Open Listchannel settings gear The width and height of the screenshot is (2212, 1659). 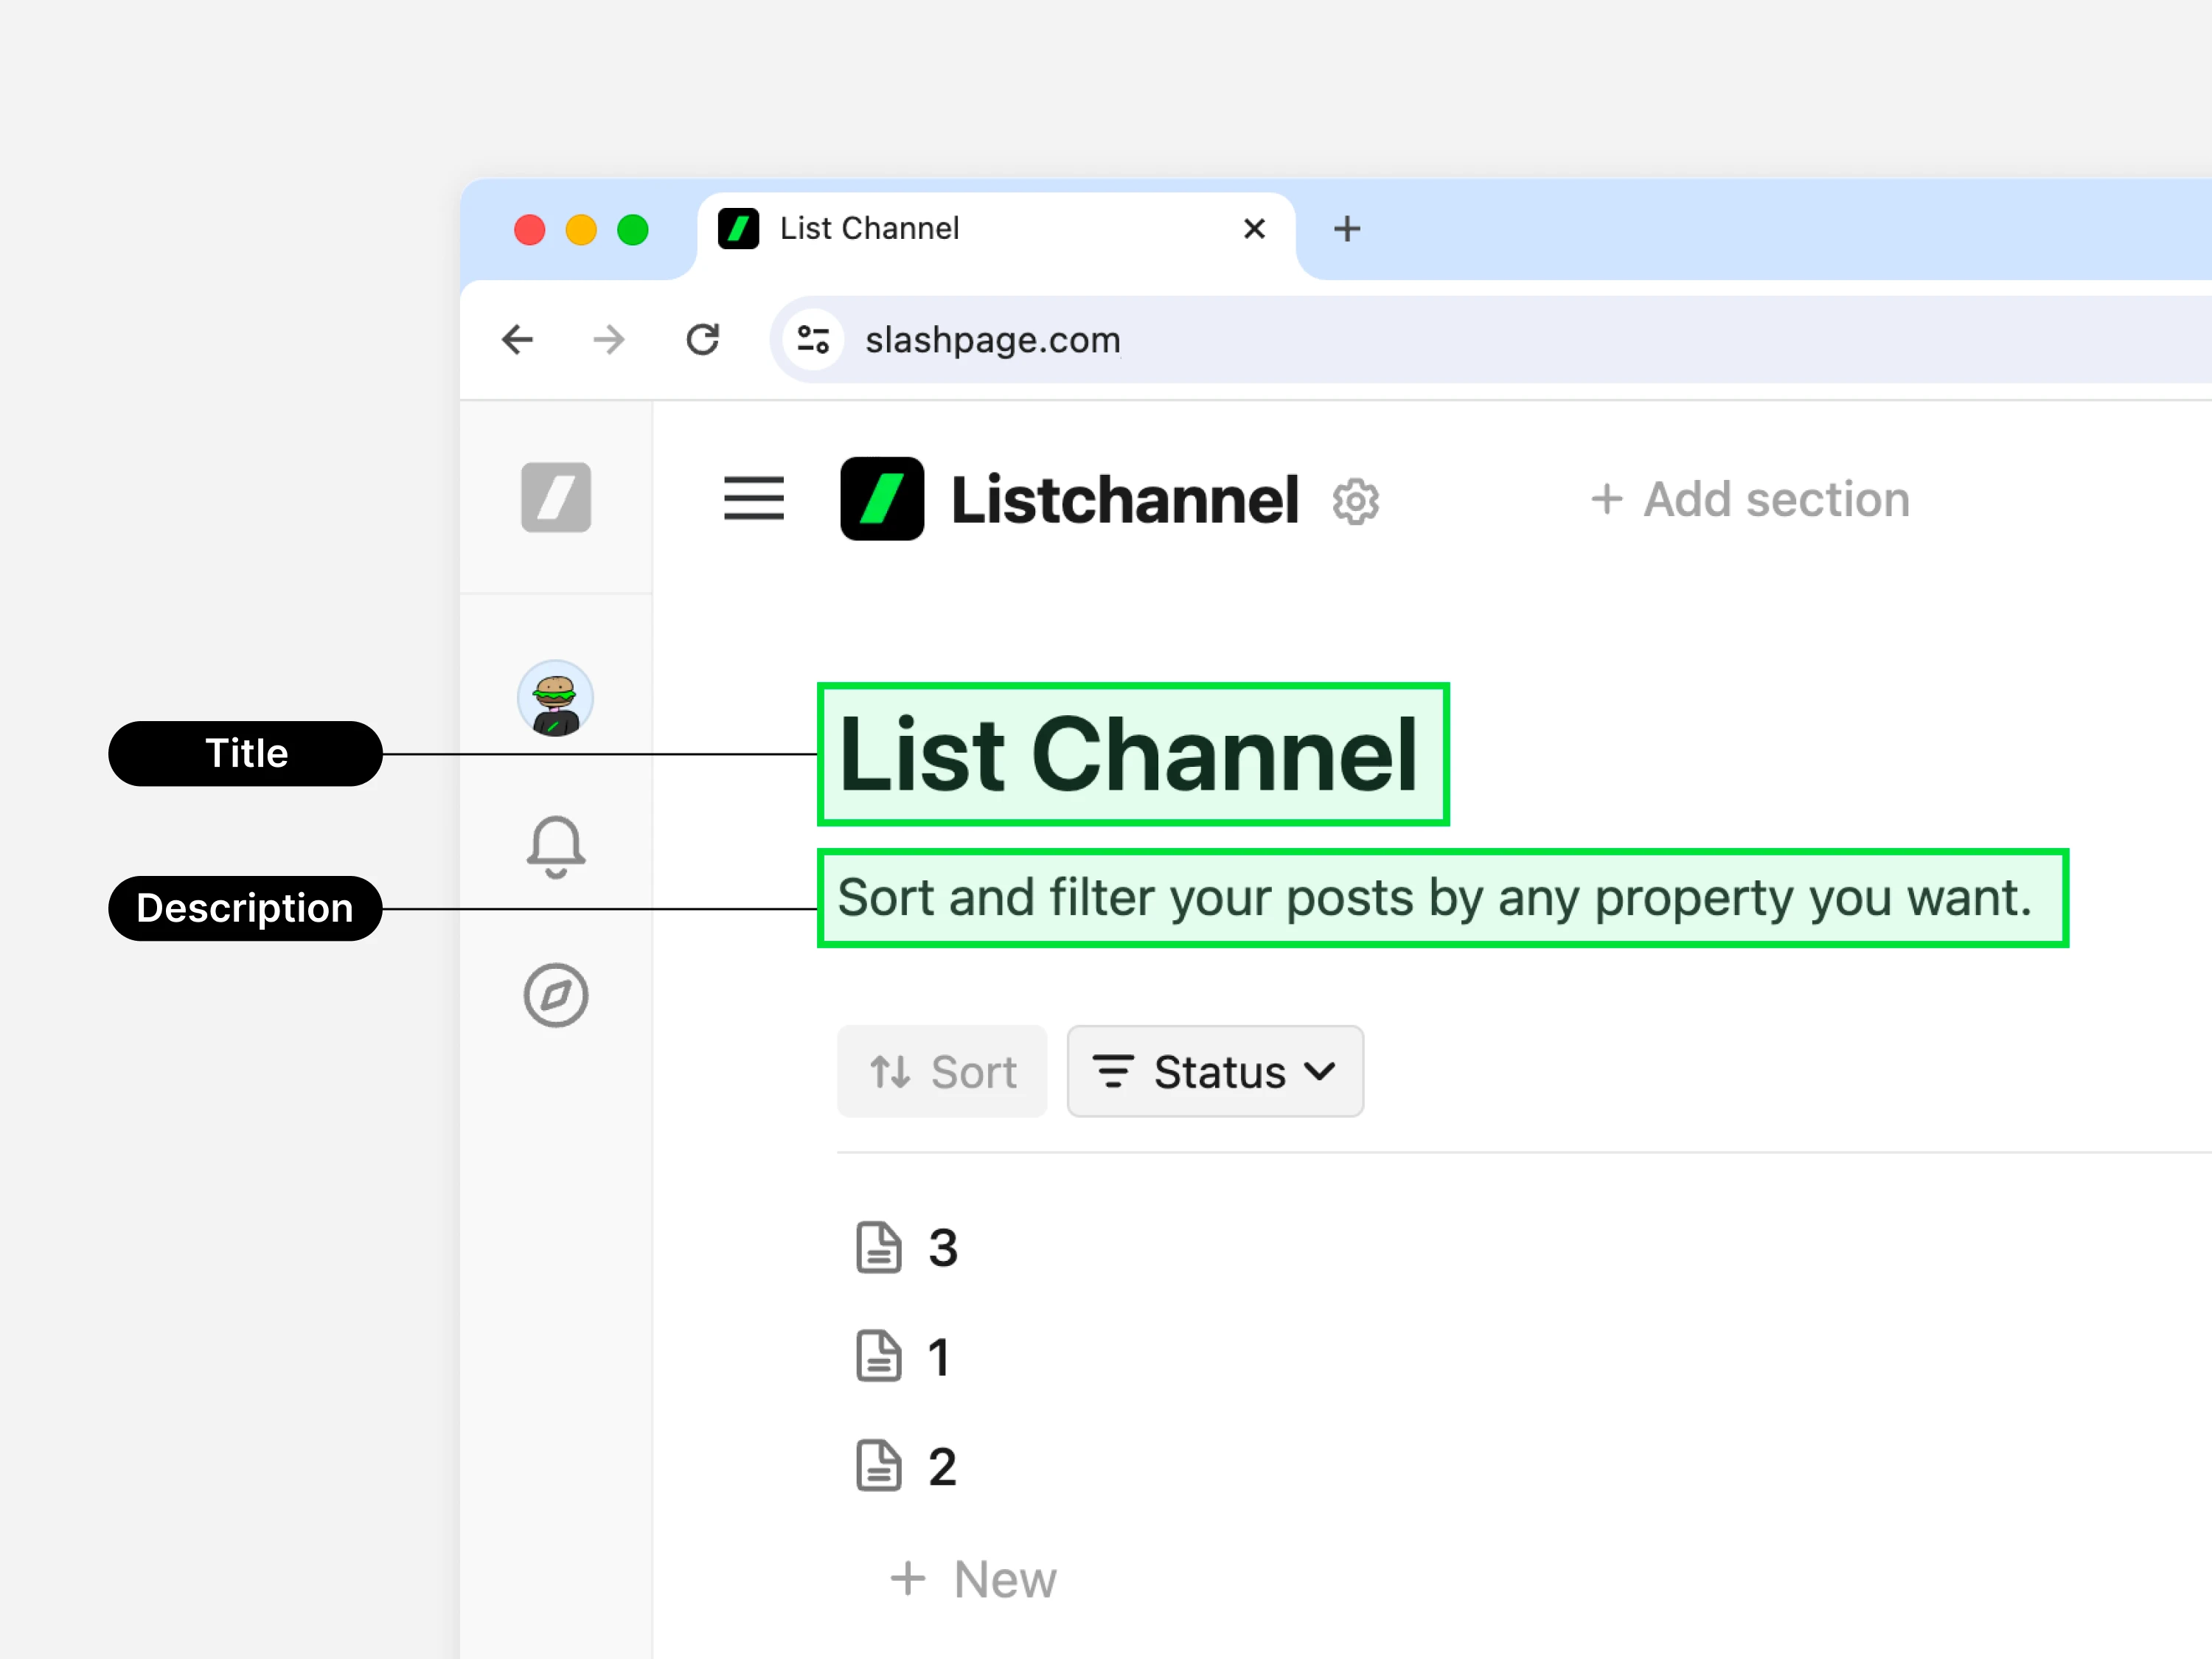coord(1355,501)
